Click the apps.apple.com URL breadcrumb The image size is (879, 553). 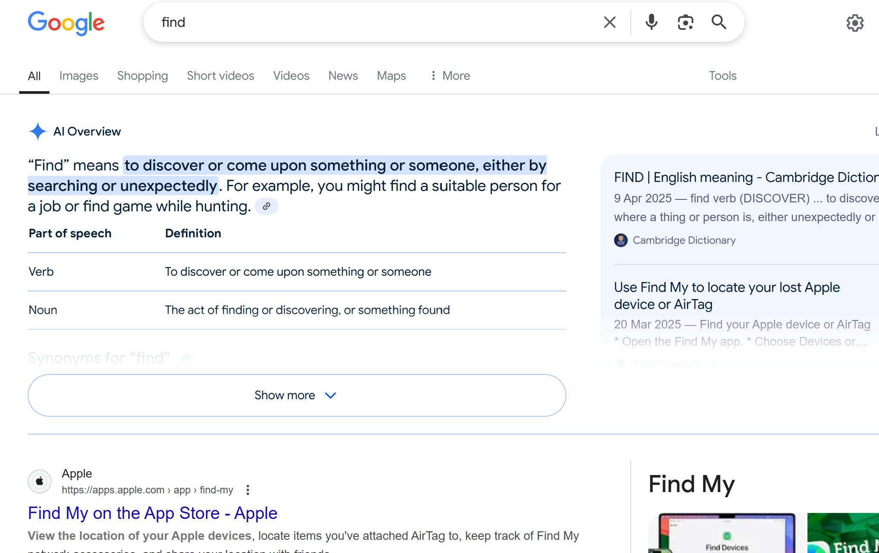tap(147, 490)
